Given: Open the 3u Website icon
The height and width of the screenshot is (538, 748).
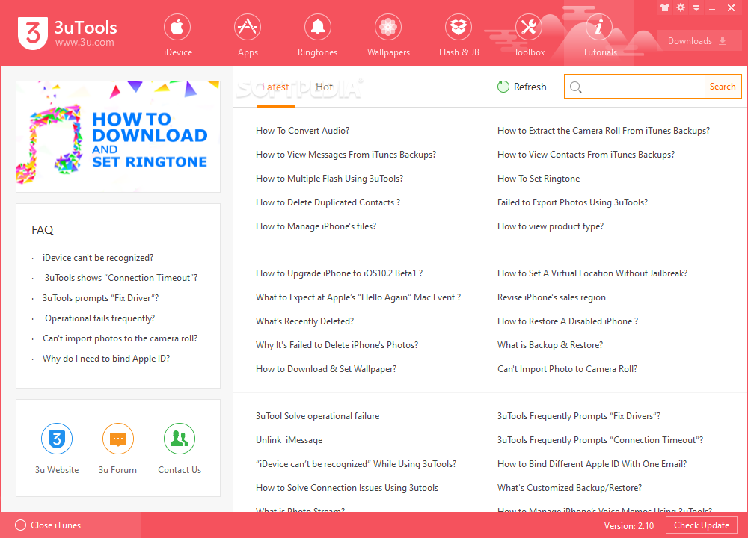Looking at the screenshot, I should pos(57,439).
